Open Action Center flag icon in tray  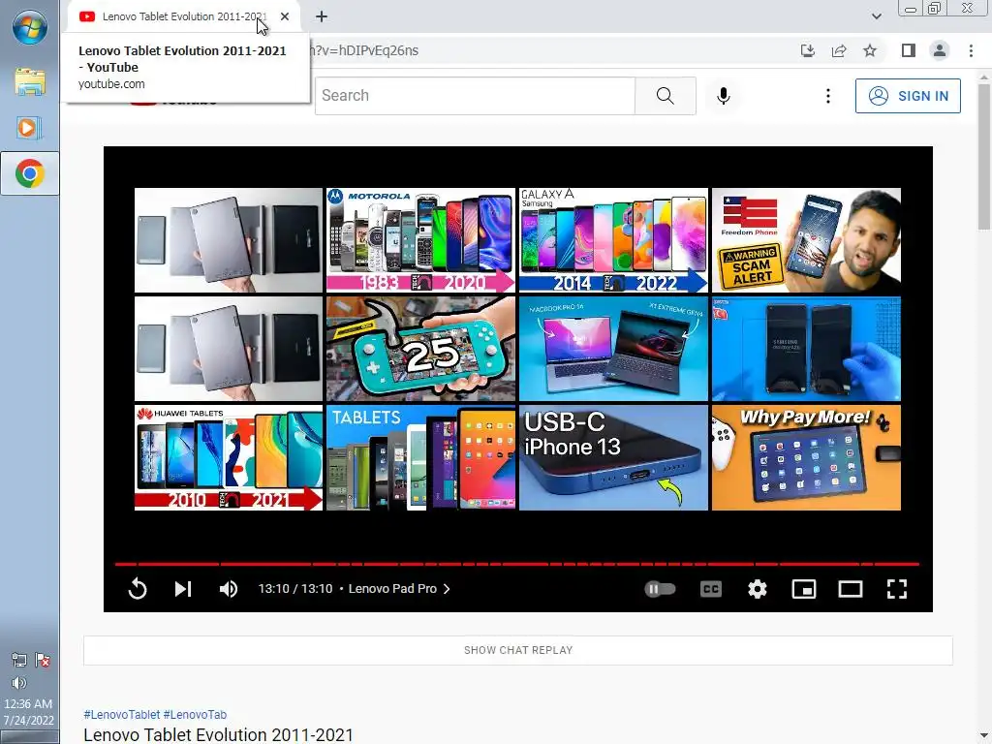point(43,661)
